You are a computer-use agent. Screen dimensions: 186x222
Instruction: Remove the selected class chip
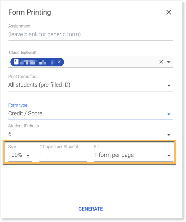59,62
